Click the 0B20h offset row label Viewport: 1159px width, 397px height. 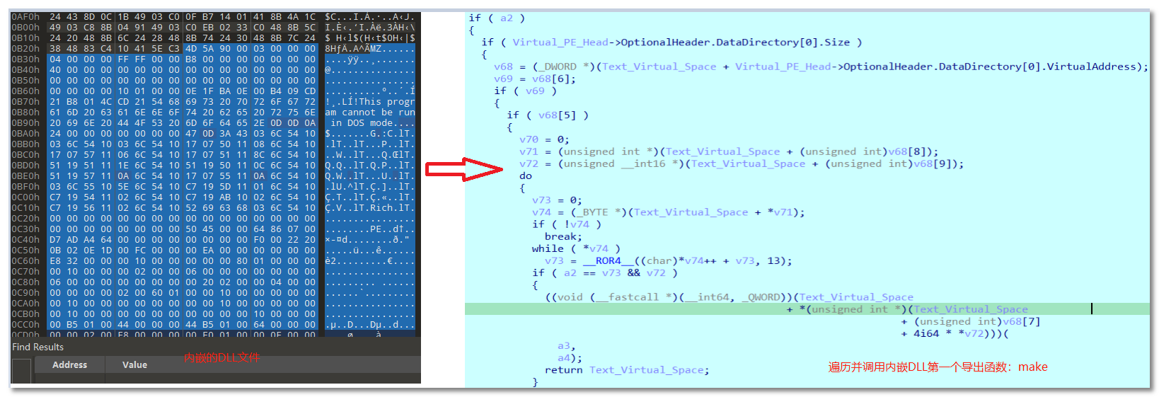click(25, 49)
